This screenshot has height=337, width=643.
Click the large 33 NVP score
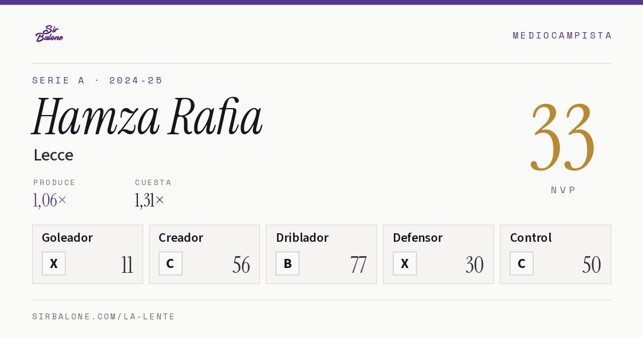(x=563, y=137)
